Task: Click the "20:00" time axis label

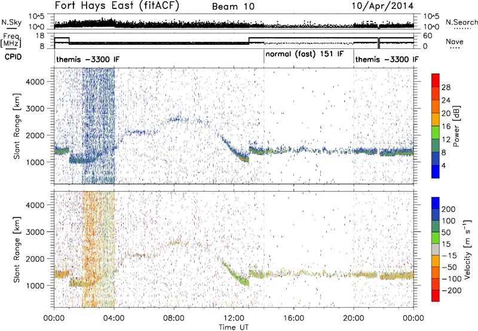Action: 354,318
